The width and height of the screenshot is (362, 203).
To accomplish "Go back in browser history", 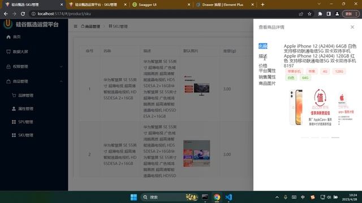I will coord(6,14).
